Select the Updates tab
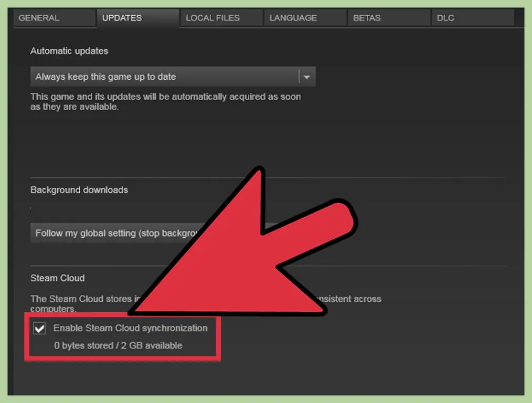Image resolution: width=532 pixels, height=403 pixels. [x=138, y=18]
